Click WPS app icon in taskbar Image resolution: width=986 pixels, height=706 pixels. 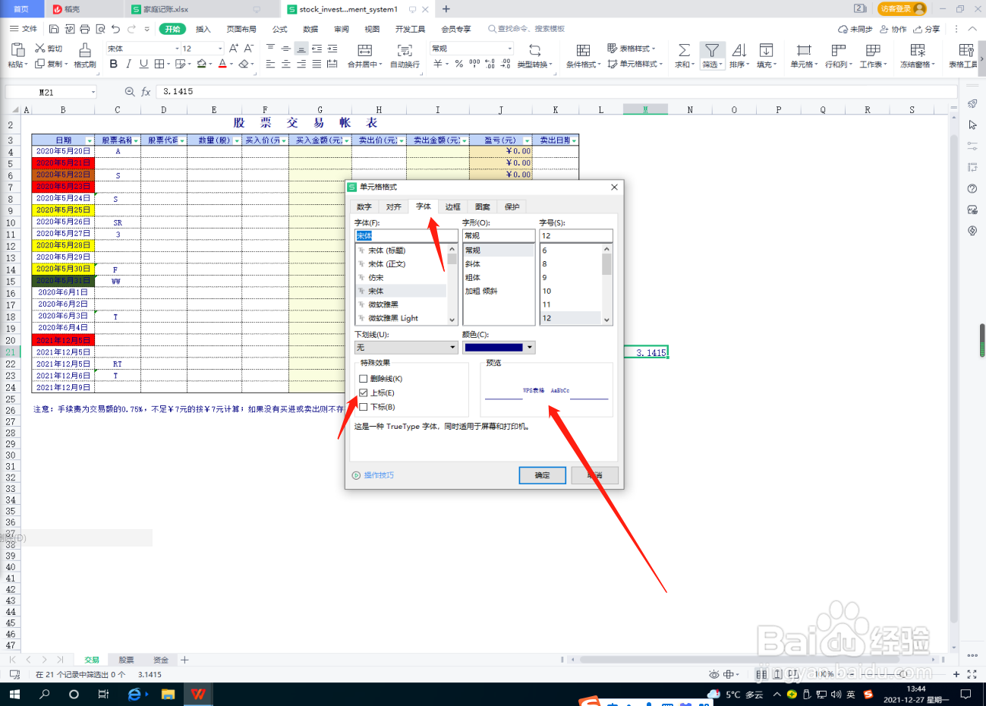(198, 694)
